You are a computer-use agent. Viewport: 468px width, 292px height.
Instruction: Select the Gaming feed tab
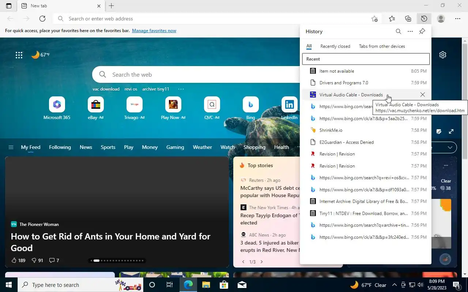(x=175, y=147)
